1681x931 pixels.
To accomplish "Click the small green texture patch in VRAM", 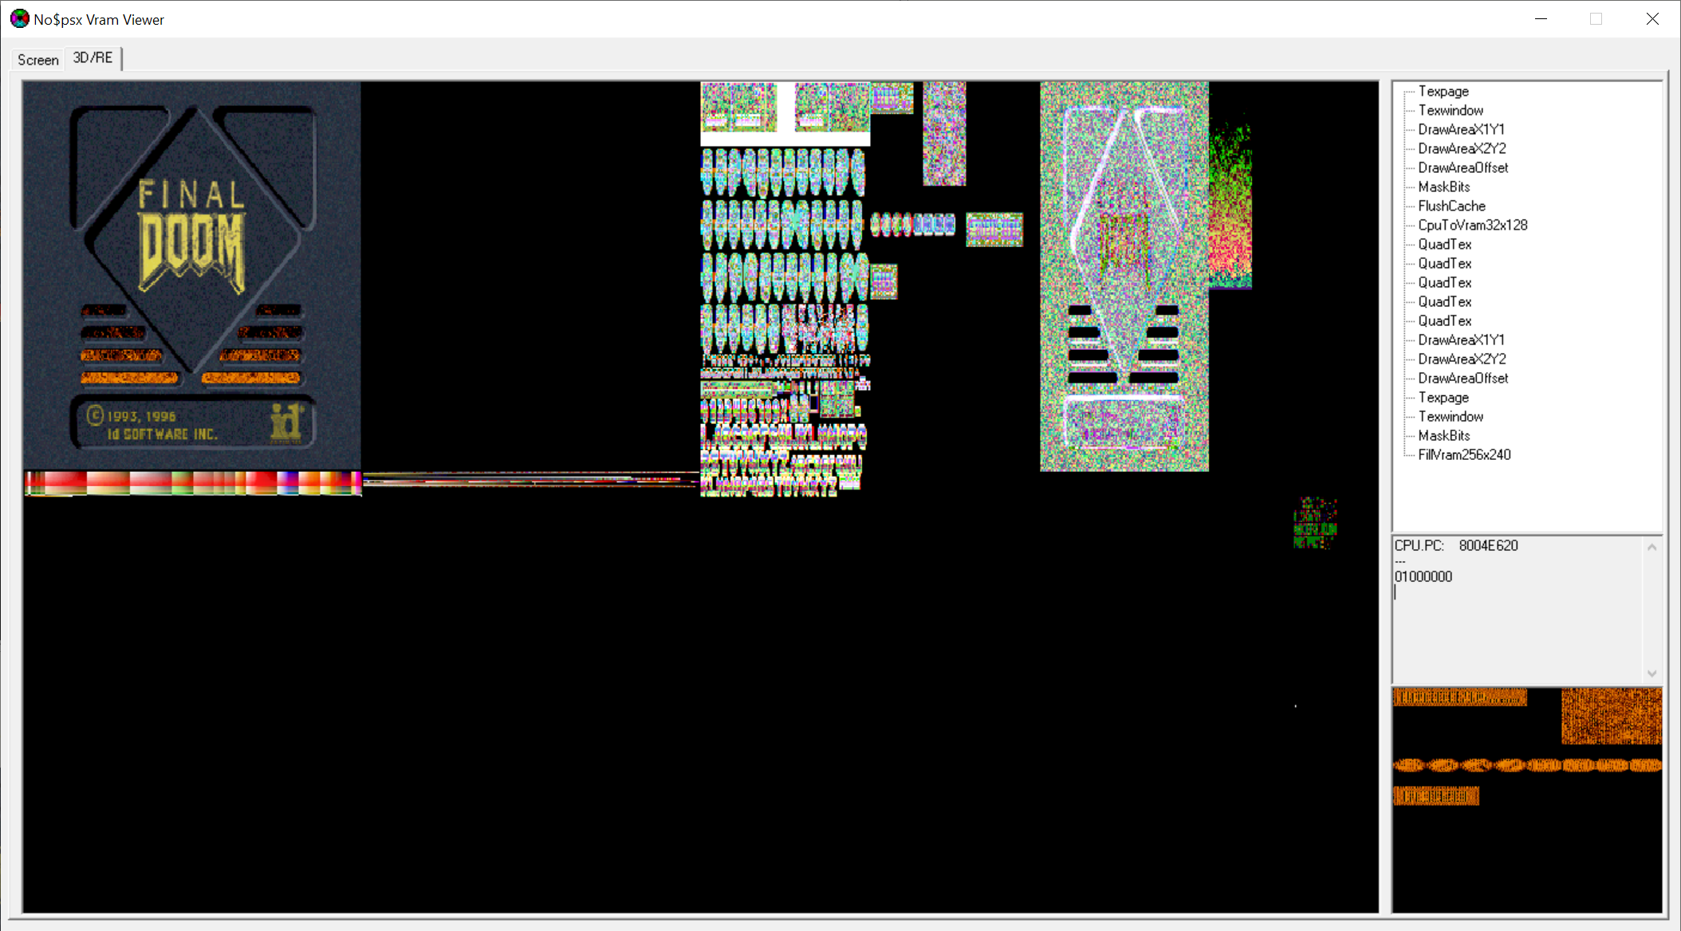I will (x=1315, y=524).
